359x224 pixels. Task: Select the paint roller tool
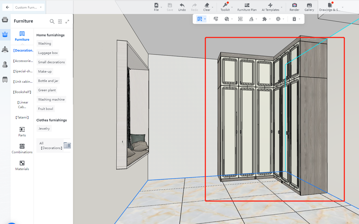[x=216, y=19]
